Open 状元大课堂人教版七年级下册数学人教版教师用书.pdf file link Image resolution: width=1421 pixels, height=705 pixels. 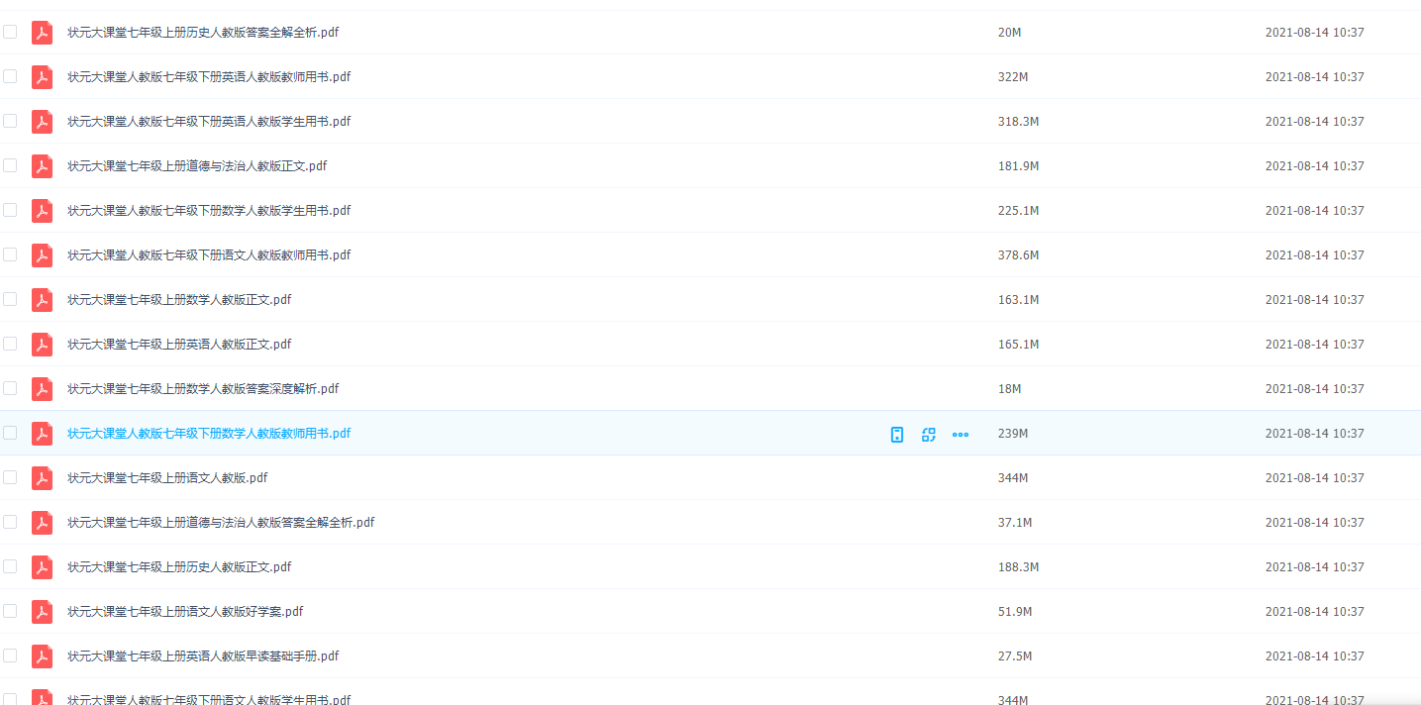[209, 434]
